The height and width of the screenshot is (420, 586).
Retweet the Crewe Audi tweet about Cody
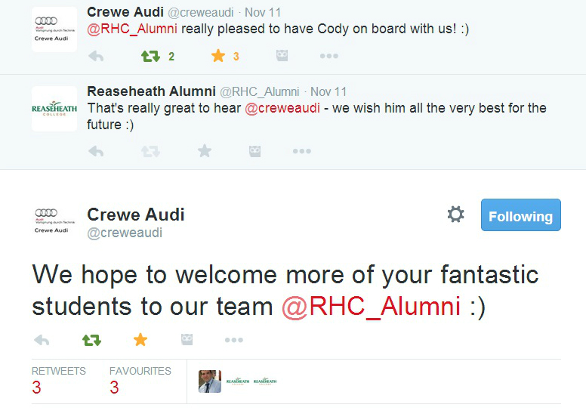pyautogui.click(x=151, y=56)
